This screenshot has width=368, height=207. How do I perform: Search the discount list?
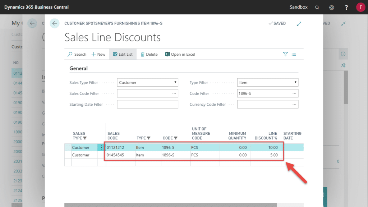coord(77,54)
